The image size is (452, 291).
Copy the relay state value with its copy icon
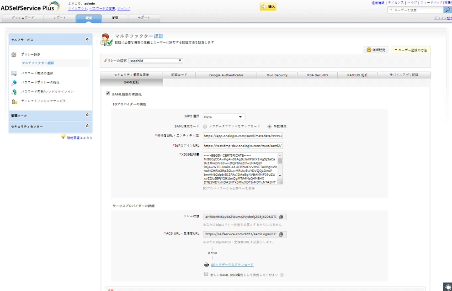tap(282, 217)
